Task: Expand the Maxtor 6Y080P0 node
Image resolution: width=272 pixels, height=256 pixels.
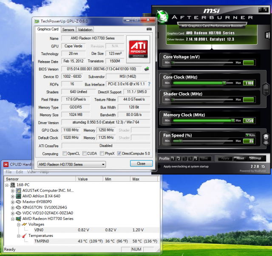Action: point(12,202)
